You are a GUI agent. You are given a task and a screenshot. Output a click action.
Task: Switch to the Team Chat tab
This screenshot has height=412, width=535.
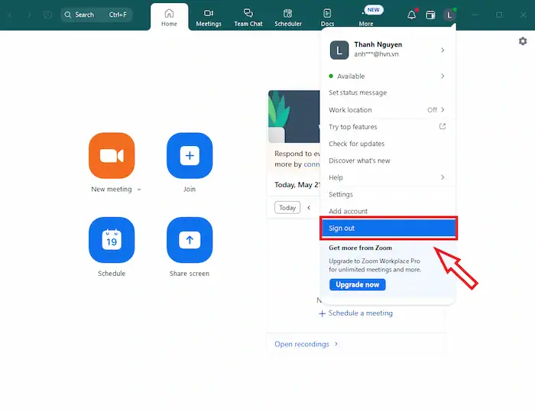coord(248,17)
